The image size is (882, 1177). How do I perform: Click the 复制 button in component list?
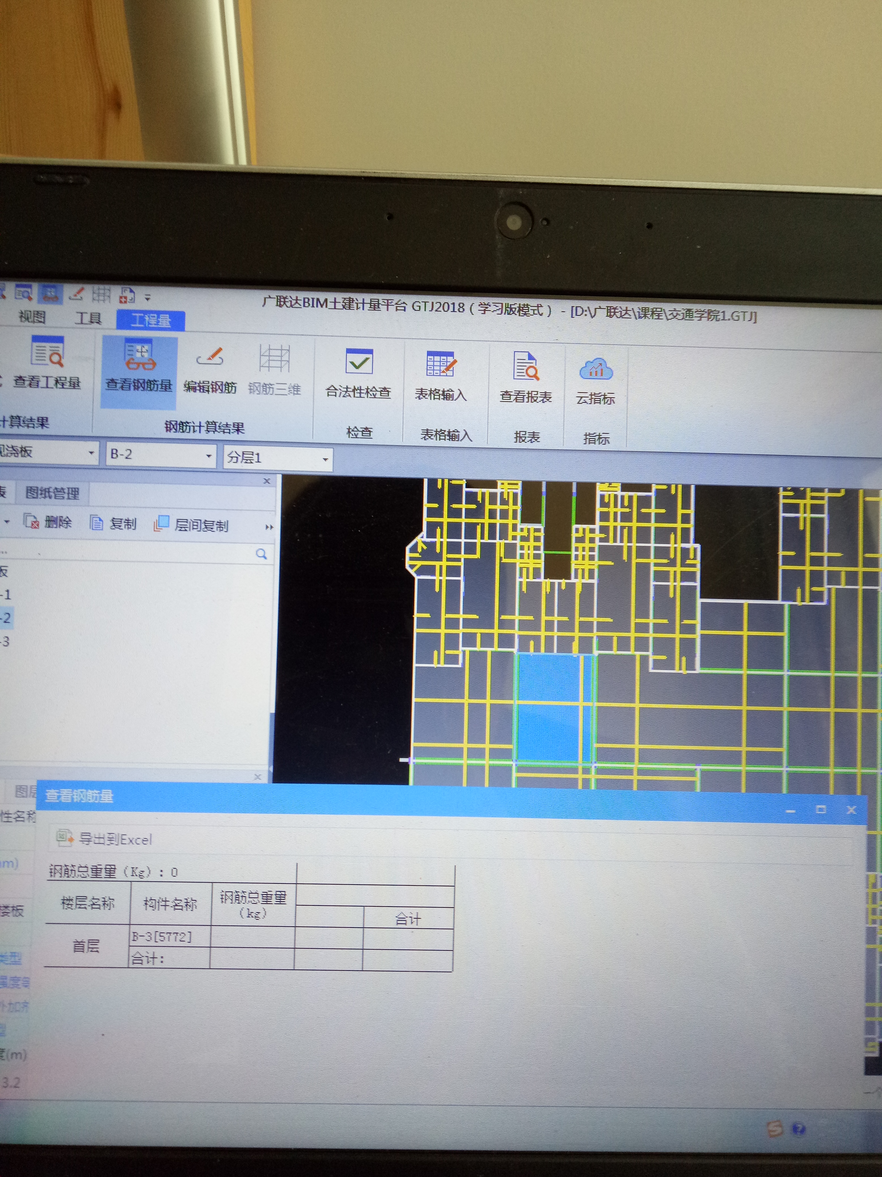(113, 524)
